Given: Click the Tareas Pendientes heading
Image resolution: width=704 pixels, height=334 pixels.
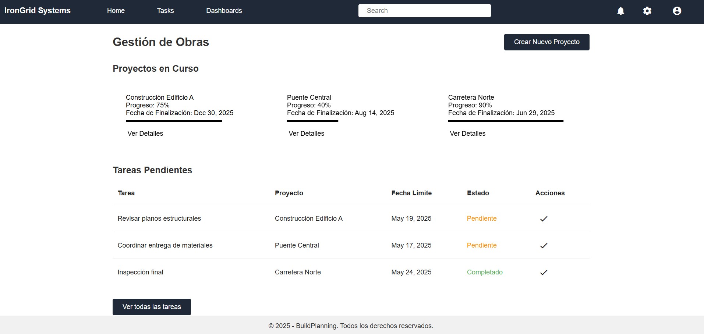Looking at the screenshot, I should (152, 170).
